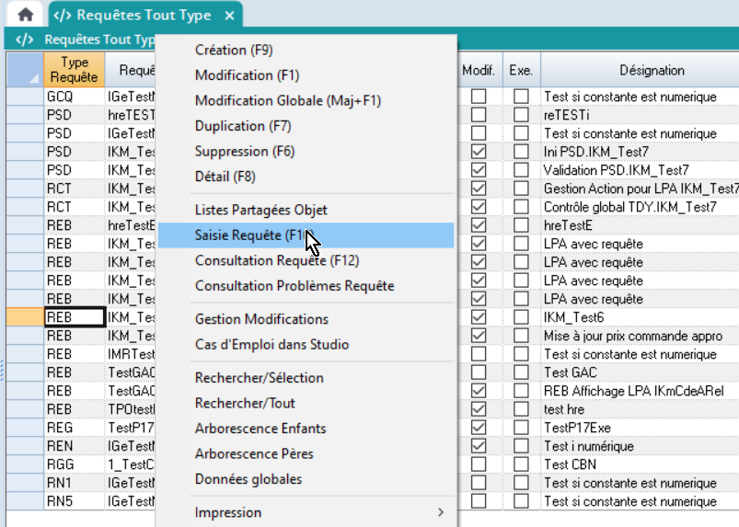This screenshot has height=527, width=739.
Task: Expand the Impression submenu arrow
Action: (x=440, y=512)
